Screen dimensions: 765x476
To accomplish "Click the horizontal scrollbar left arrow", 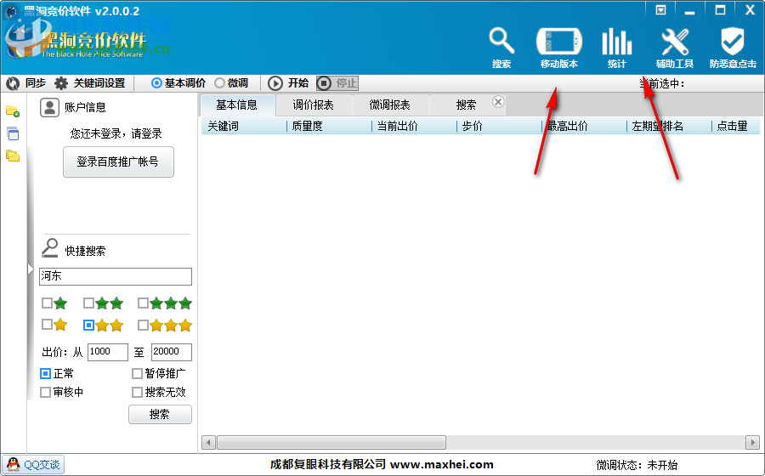I will 209,443.
